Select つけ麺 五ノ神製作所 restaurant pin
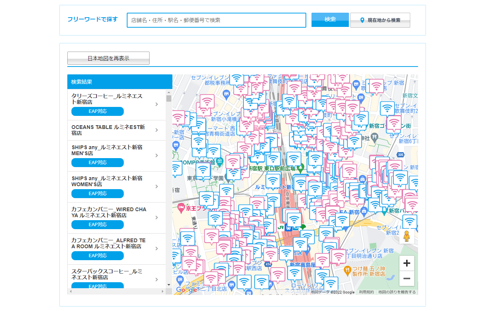Image resolution: width=488 pixels, height=311 pixels. pyautogui.click(x=348, y=271)
